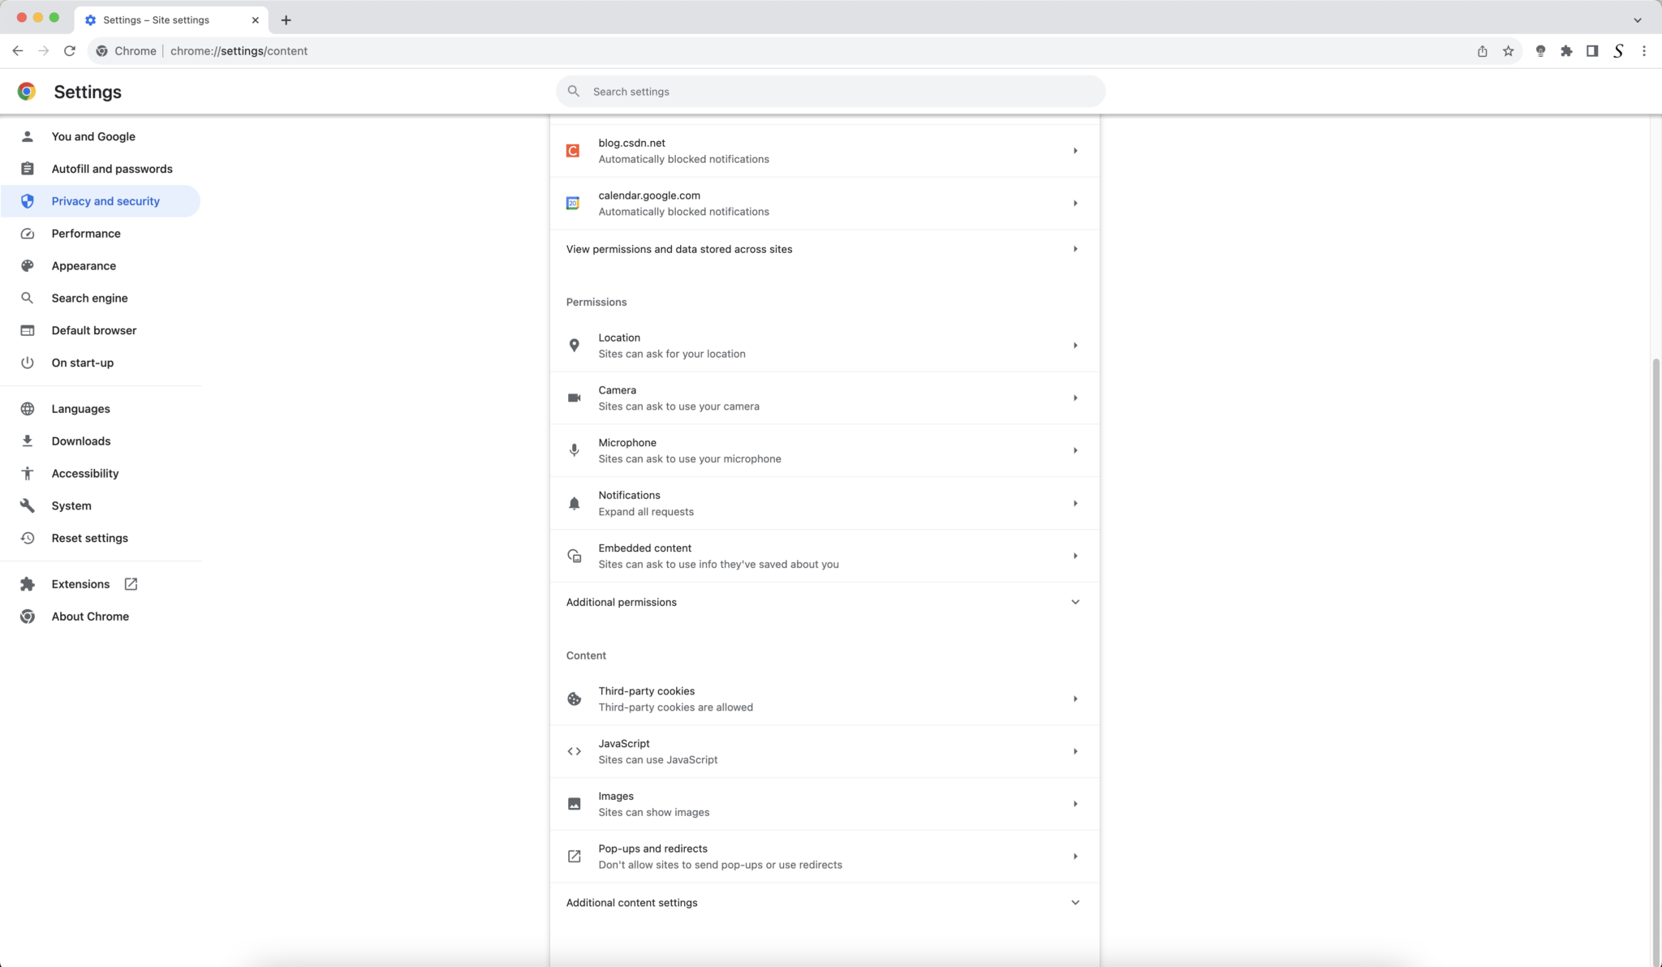Open Appearance via the palette icon
The width and height of the screenshot is (1662, 967).
tap(27, 265)
